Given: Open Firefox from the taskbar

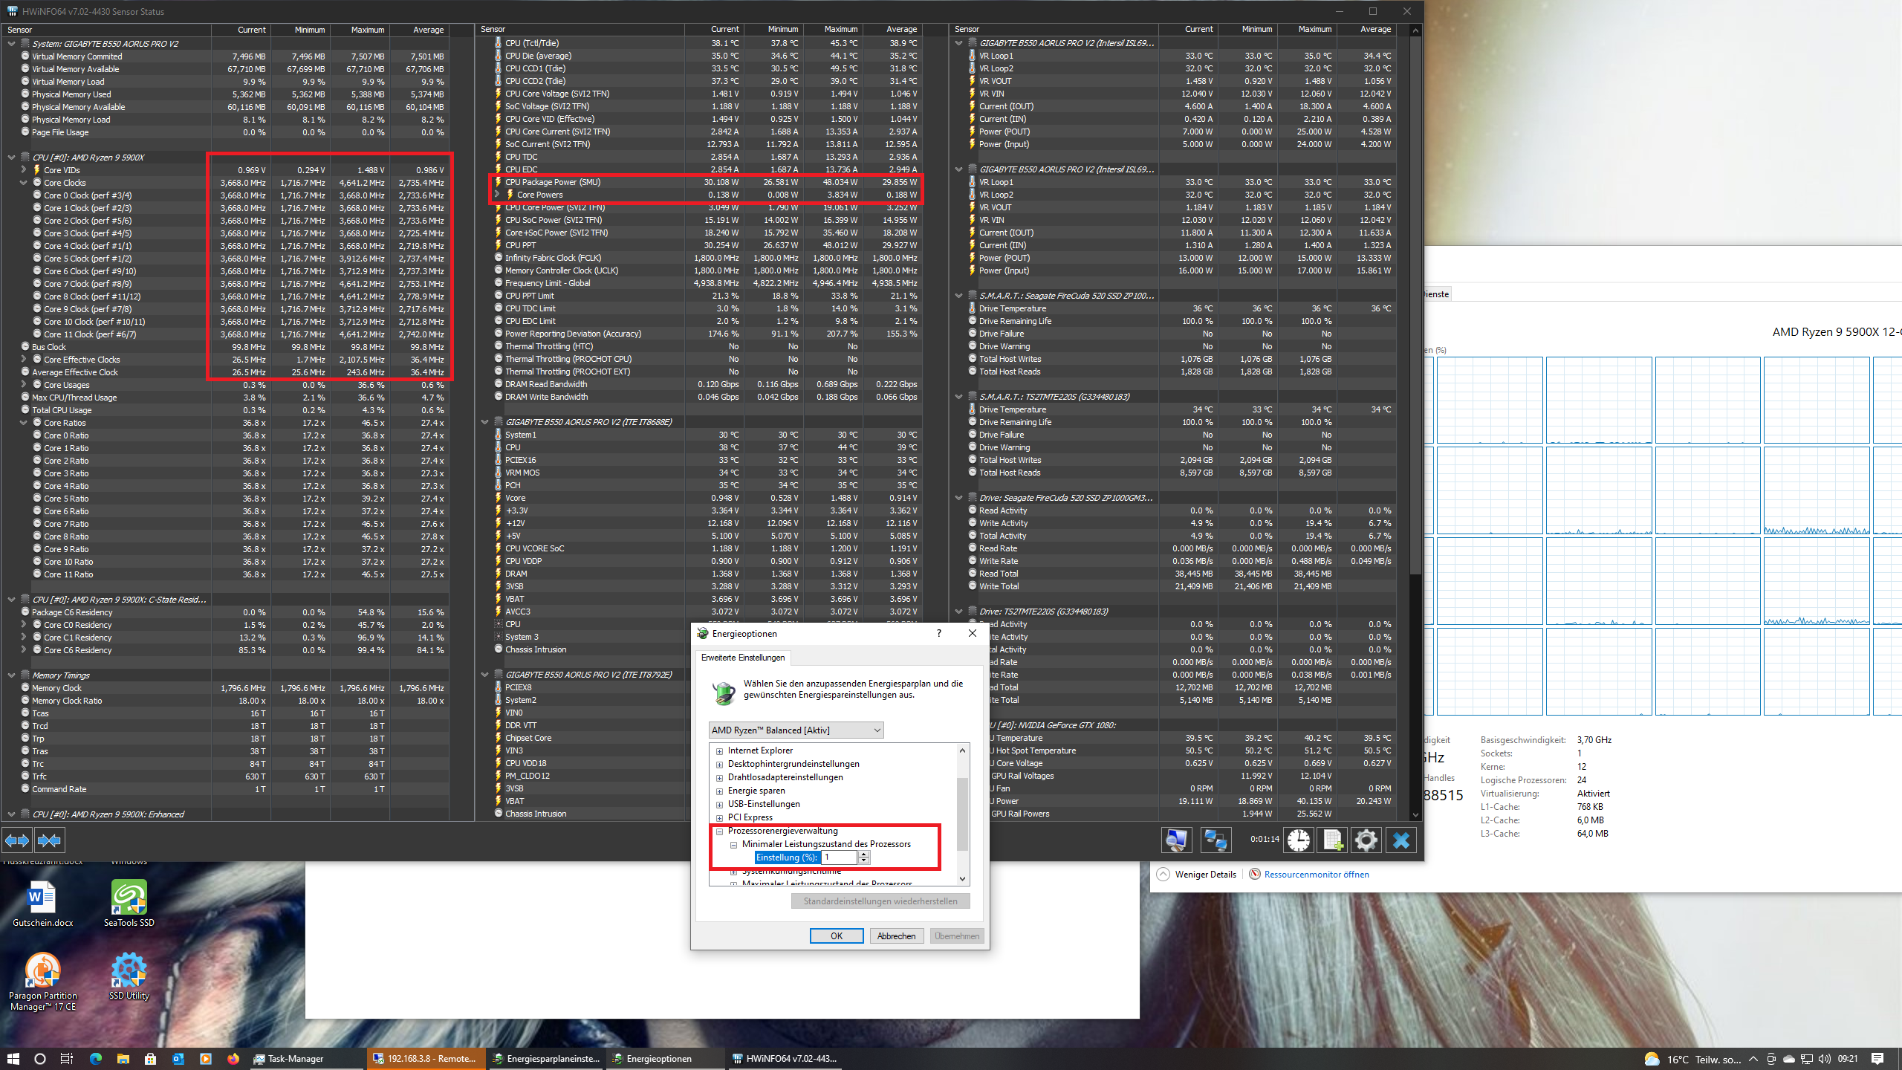Looking at the screenshot, I should pyautogui.click(x=233, y=1058).
